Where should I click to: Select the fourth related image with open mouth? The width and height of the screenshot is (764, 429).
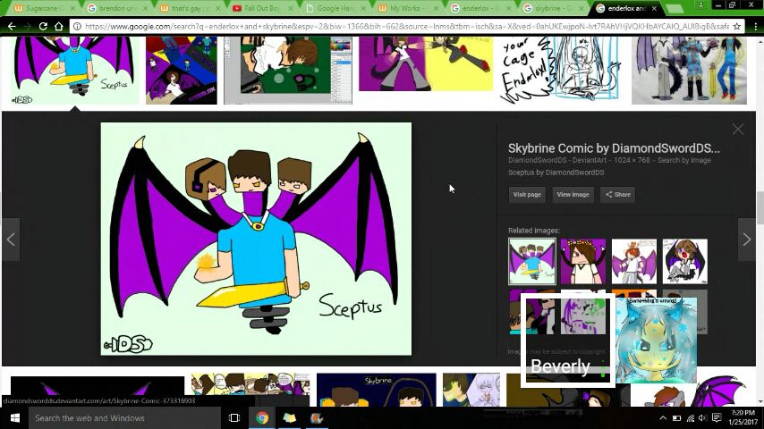pos(684,261)
